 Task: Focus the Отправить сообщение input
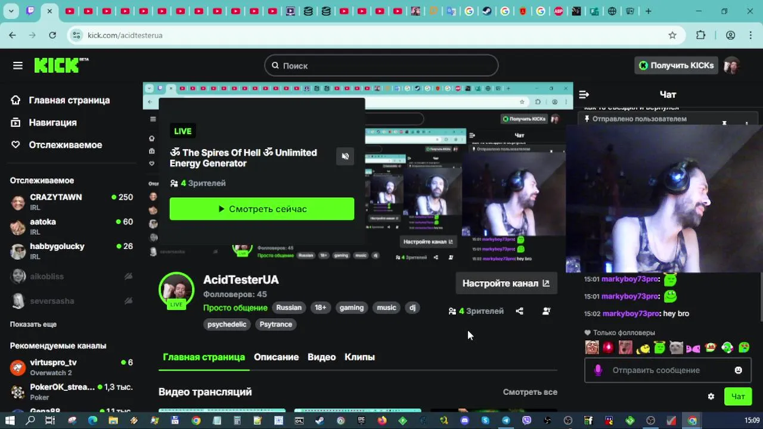668,370
